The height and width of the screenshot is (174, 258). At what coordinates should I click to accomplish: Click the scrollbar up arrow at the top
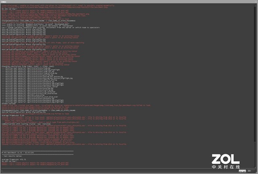coord(255,5)
